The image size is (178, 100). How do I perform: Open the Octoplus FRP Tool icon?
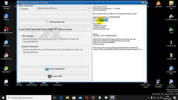pyautogui.click(x=171, y=5)
